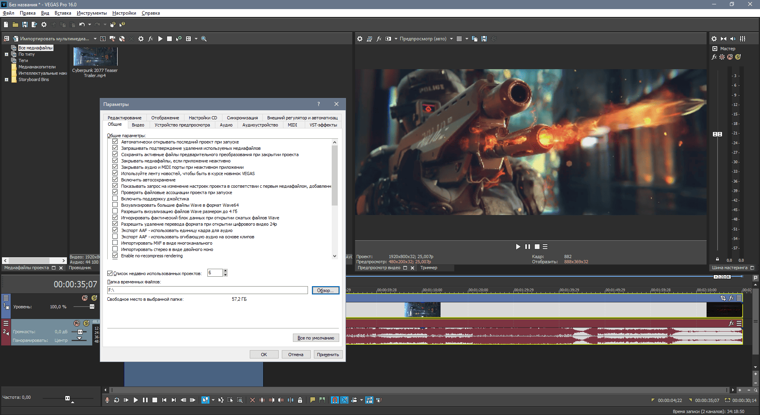Open Master bus FX icon
This screenshot has width=760, height=415.
714,57
